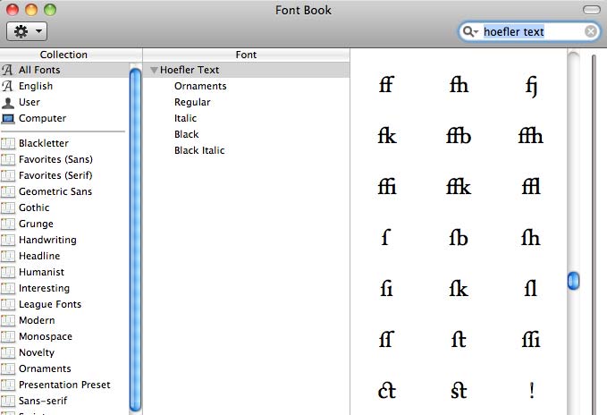This screenshot has width=607, height=415.
Task: Open the Blackletter collection
Action: [x=64, y=143]
